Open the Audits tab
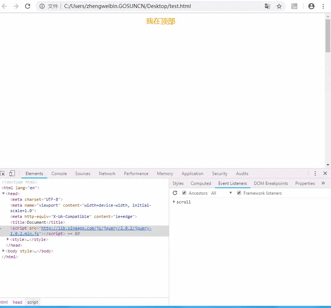 click(x=242, y=174)
